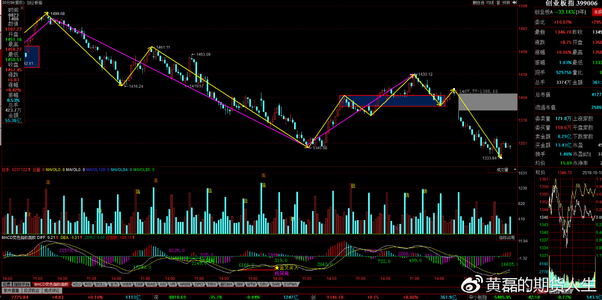Select the DPO indicator tab

click(199, 284)
